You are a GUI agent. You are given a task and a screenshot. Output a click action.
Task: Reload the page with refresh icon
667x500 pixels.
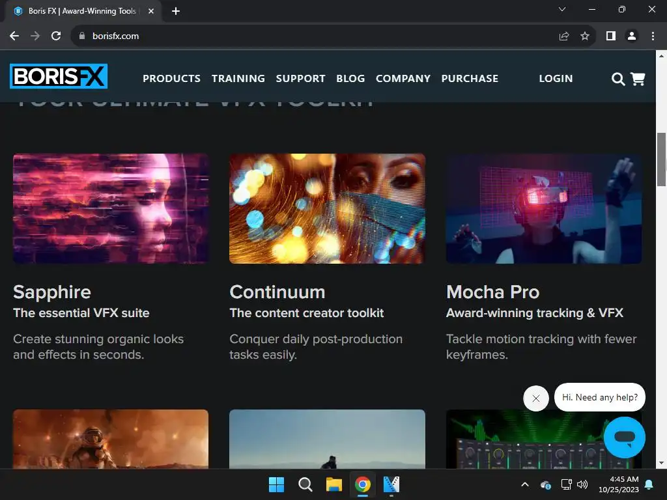[x=56, y=36]
